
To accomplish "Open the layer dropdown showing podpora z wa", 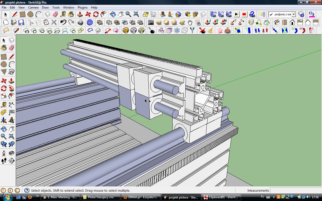I will [x=294, y=15].
